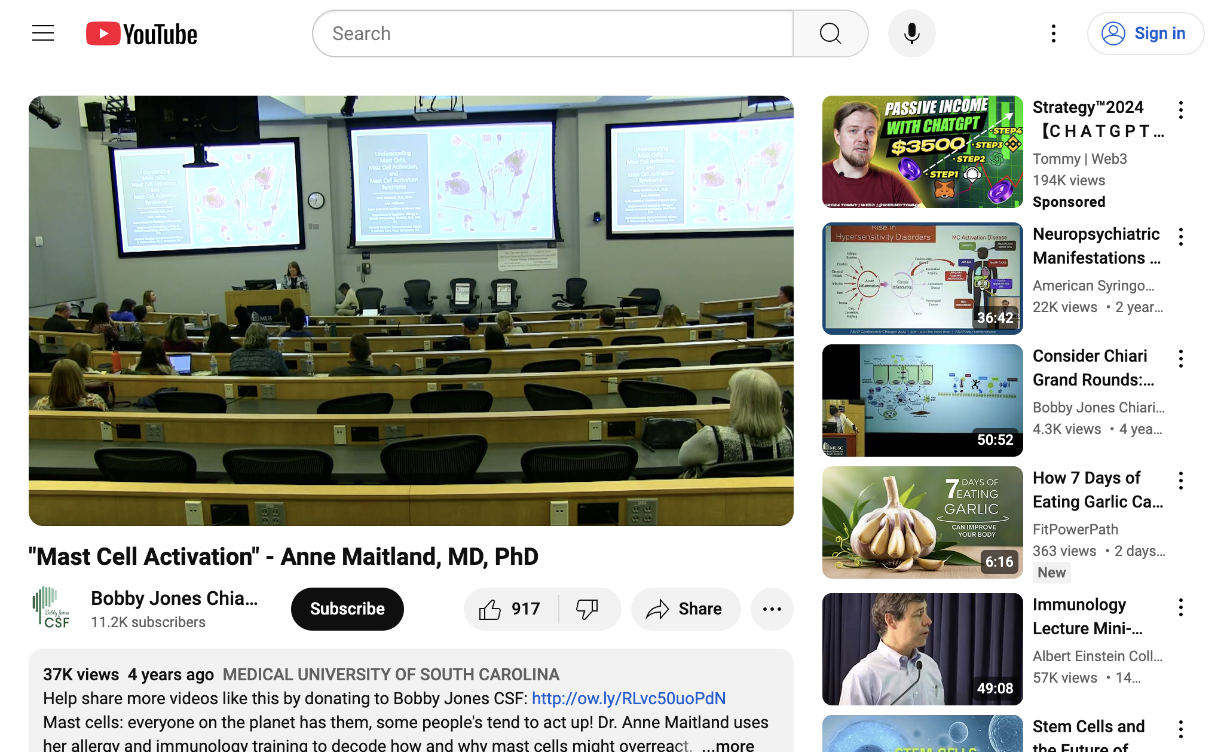The image size is (1224, 752).
Task: Click 11.2K subscribers text
Action: (148, 622)
